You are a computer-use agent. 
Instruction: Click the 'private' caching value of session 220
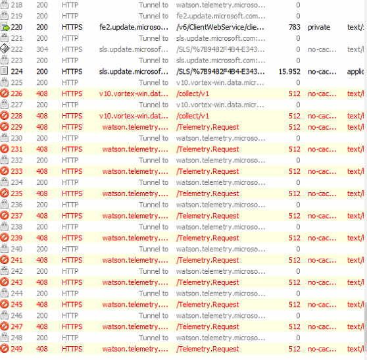[x=319, y=28]
